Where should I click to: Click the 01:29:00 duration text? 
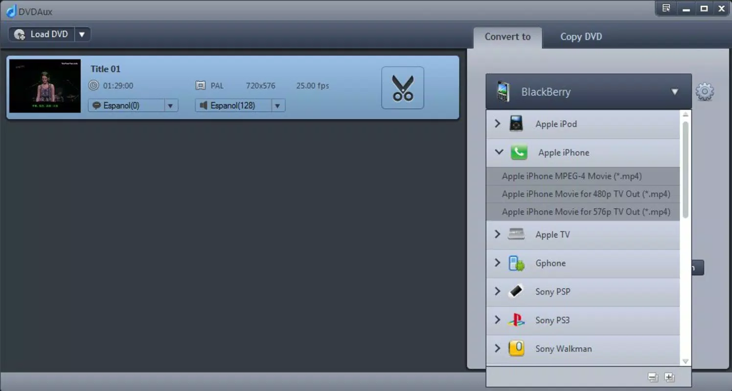pyautogui.click(x=118, y=86)
